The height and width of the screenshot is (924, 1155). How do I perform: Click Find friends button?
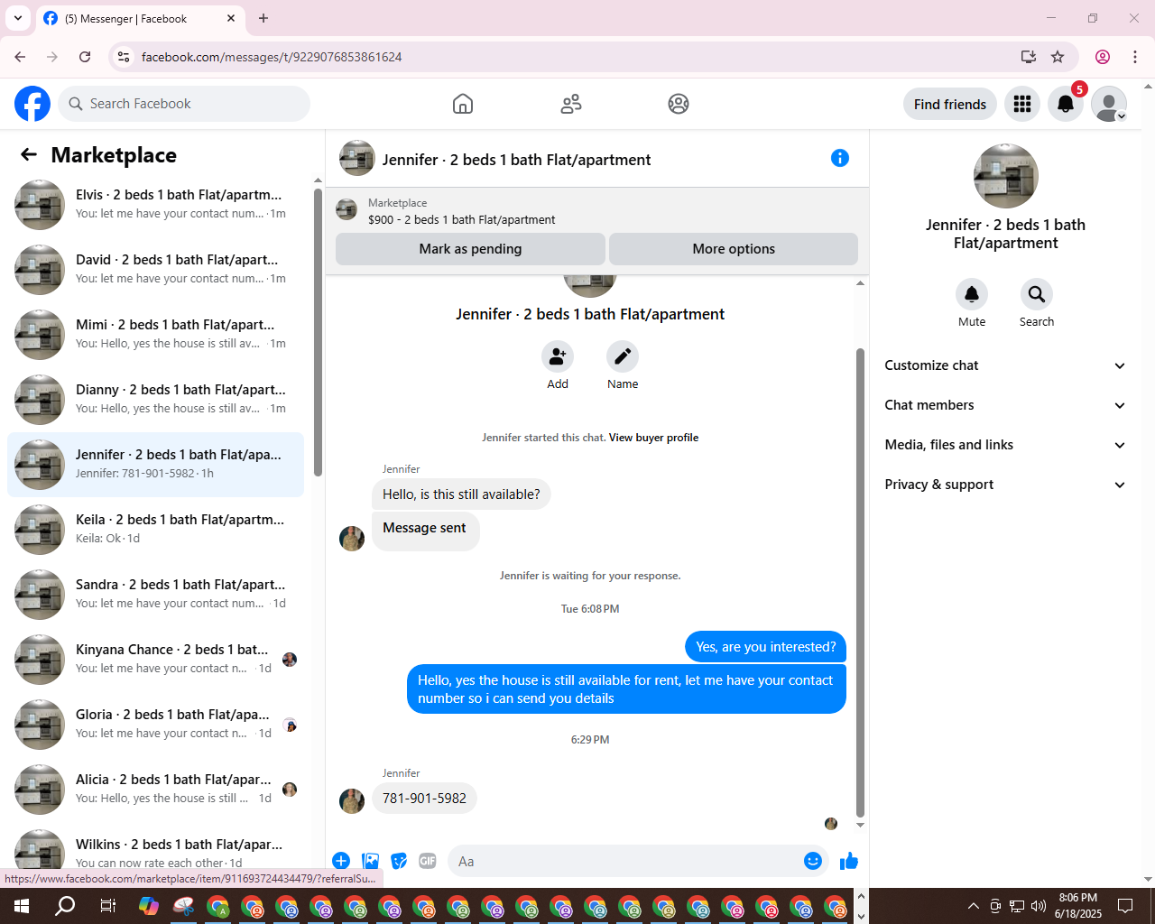point(950,104)
